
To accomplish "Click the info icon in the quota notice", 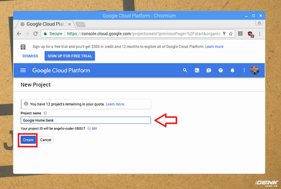I will pyautogui.click(x=26, y=104).
